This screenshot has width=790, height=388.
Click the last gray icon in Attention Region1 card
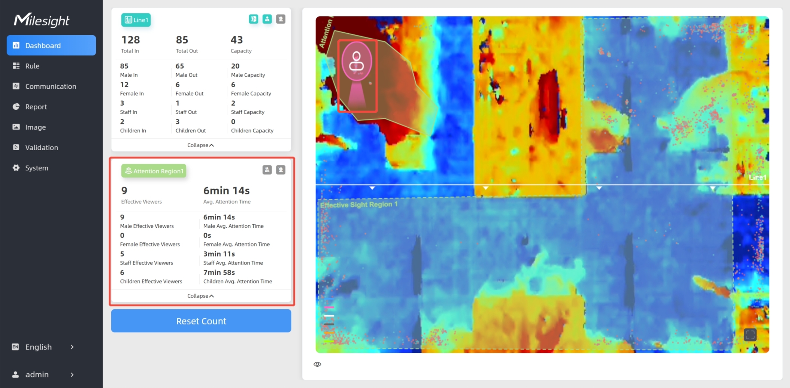point(281,170)
